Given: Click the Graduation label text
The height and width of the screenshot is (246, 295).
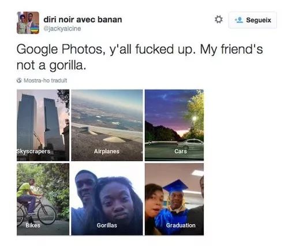Looking at the screenshot, I should pos(181,225).
